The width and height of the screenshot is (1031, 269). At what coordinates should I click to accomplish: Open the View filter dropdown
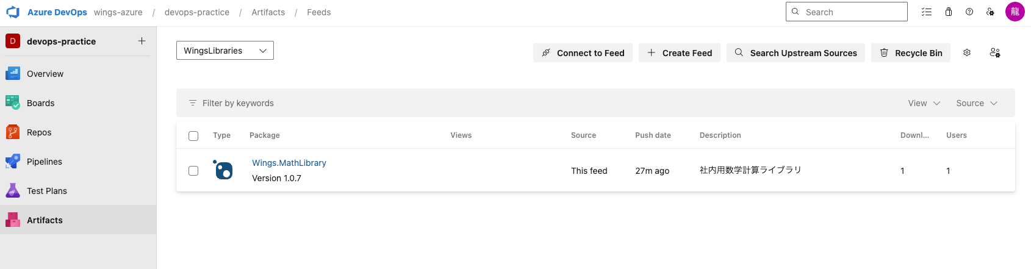[924, 103]
